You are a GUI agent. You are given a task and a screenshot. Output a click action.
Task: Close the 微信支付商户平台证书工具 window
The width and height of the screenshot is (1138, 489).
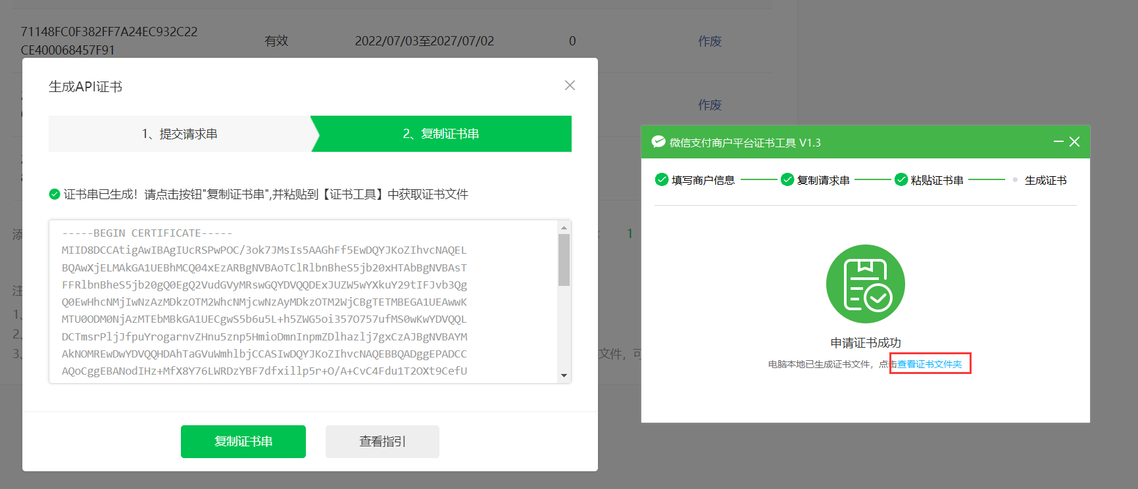pyautogui.click(x=1075, y=142)
